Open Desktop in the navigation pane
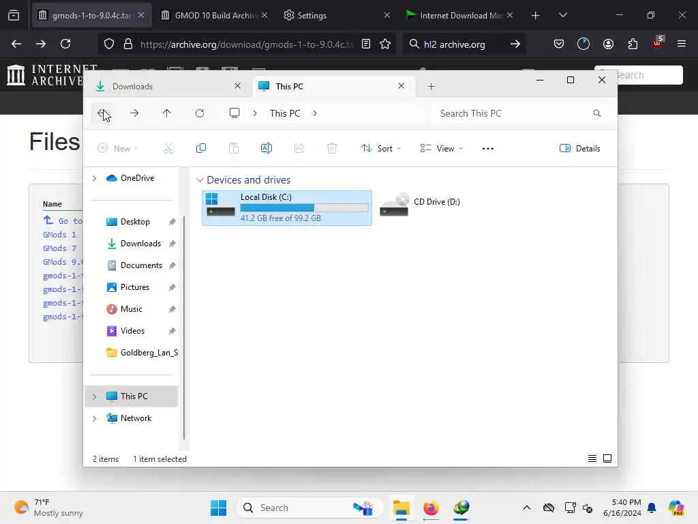The height and width of the screenshot is (524, 698). (x=134, y=222)
